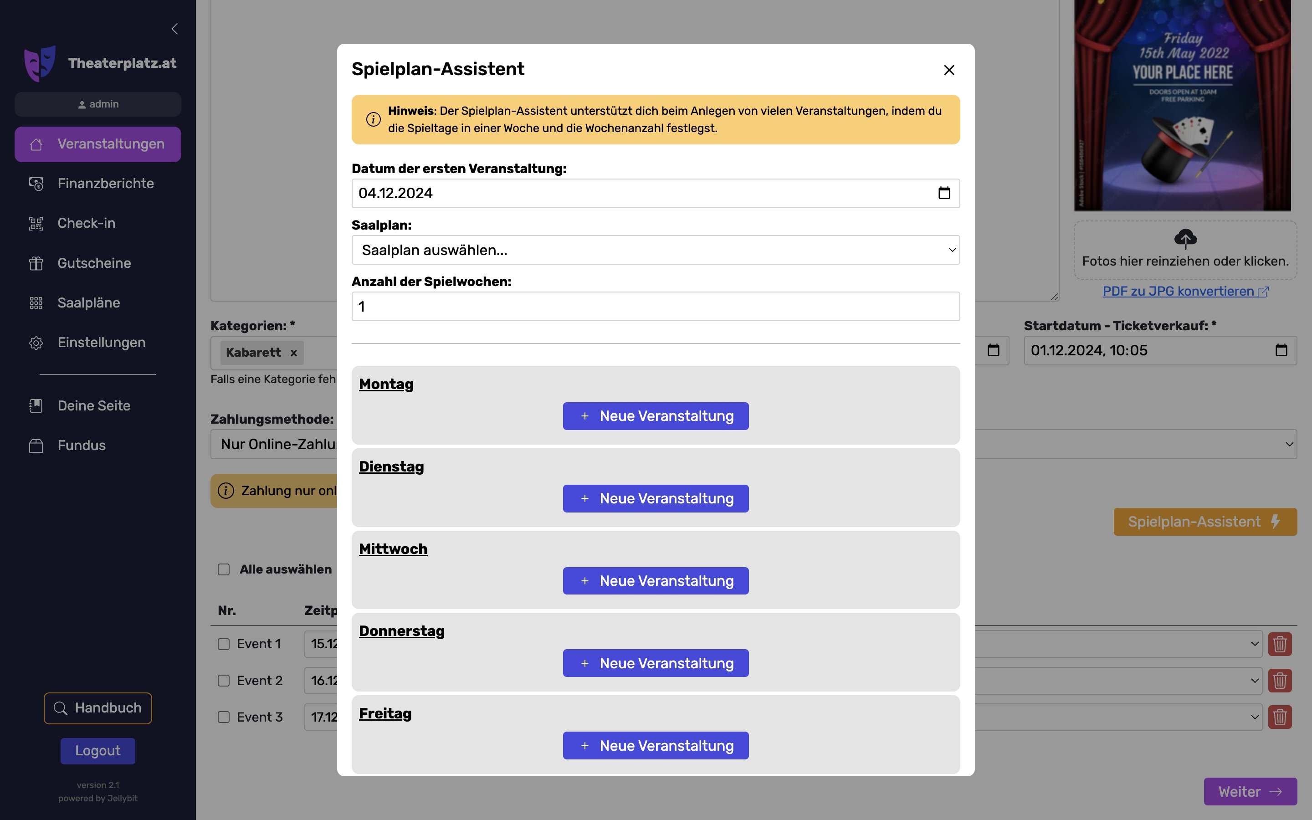Delete Event 1 with trash icon
The image size is (1312, 820).
coord(1280,644)
